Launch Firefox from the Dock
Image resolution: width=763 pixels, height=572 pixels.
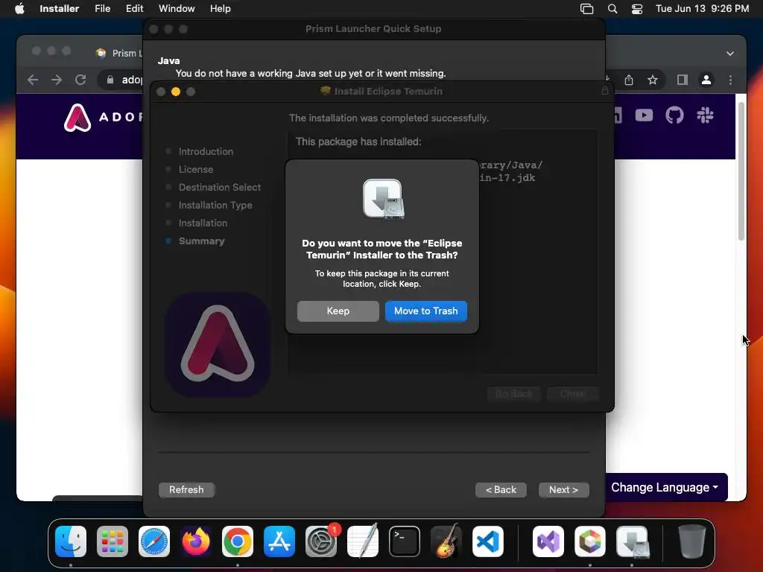[x=196, y=541]
